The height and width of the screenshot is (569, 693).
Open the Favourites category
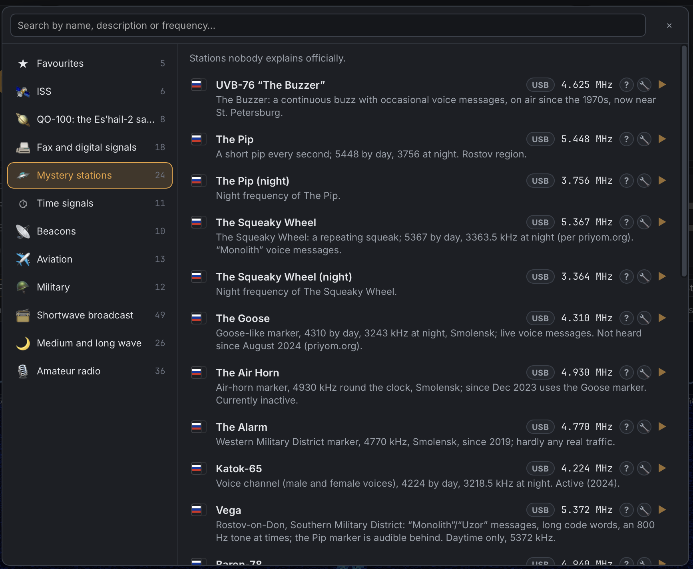(90, 64)
